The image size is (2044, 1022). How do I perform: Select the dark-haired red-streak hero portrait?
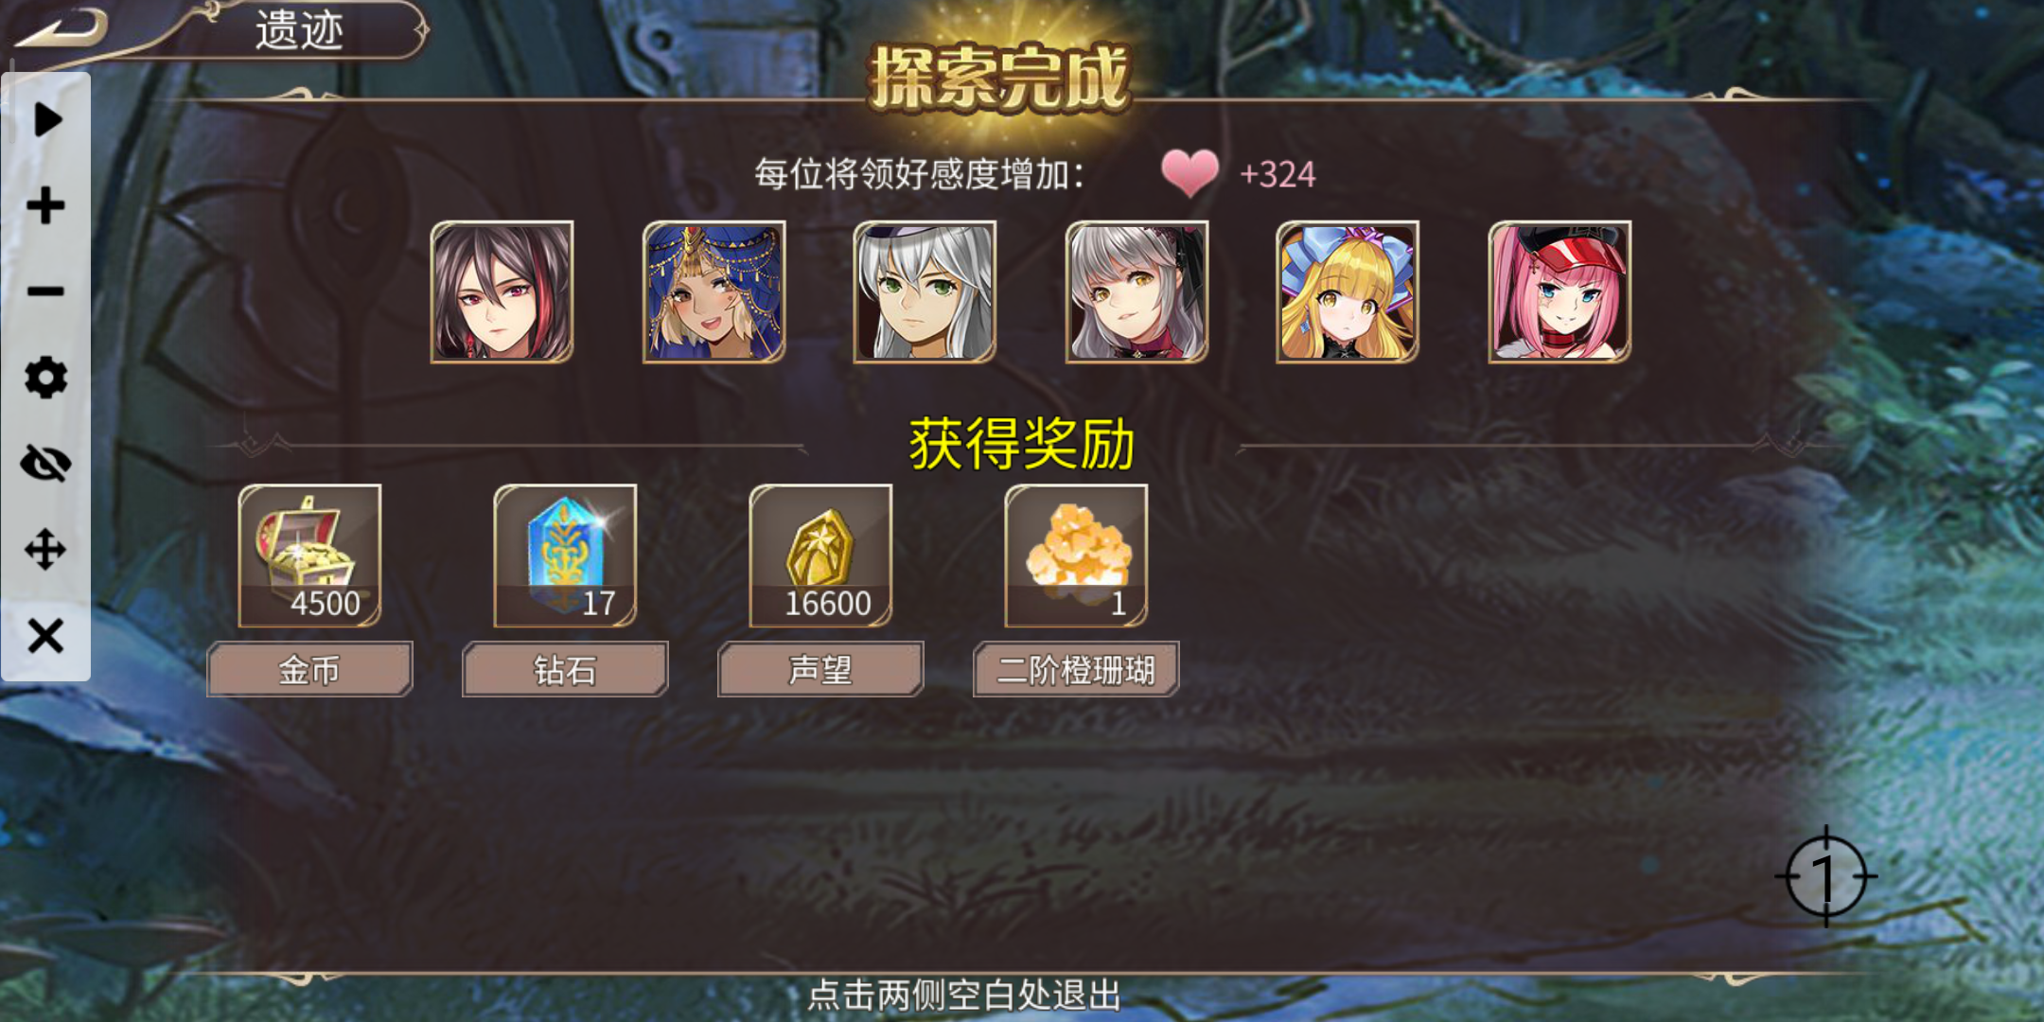[x=502, y=291]
